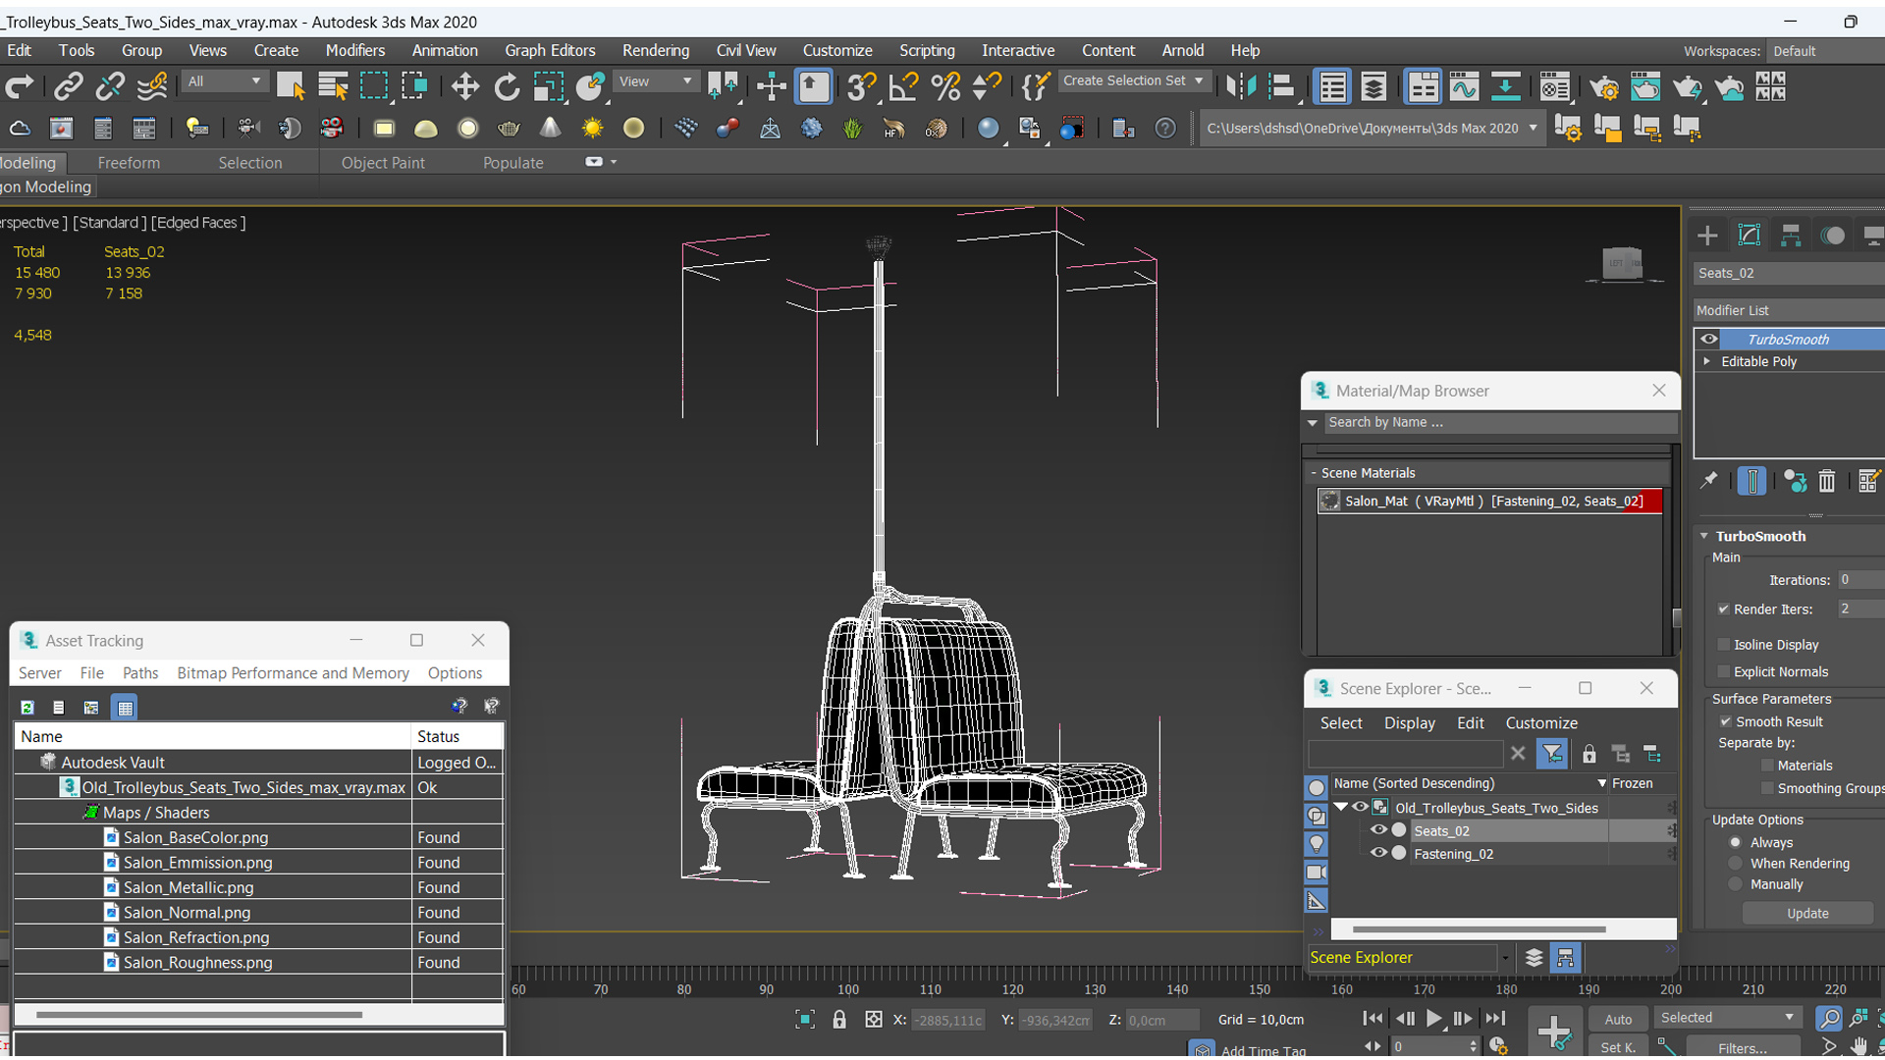Screen dimensions: 1885x1060
Task: Toggle the selection lock in status bar
Action: tap(839, 1019)
